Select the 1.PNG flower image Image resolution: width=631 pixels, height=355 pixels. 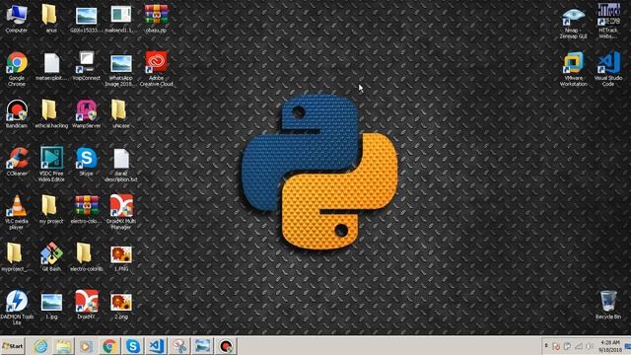(x=120, y=257)
